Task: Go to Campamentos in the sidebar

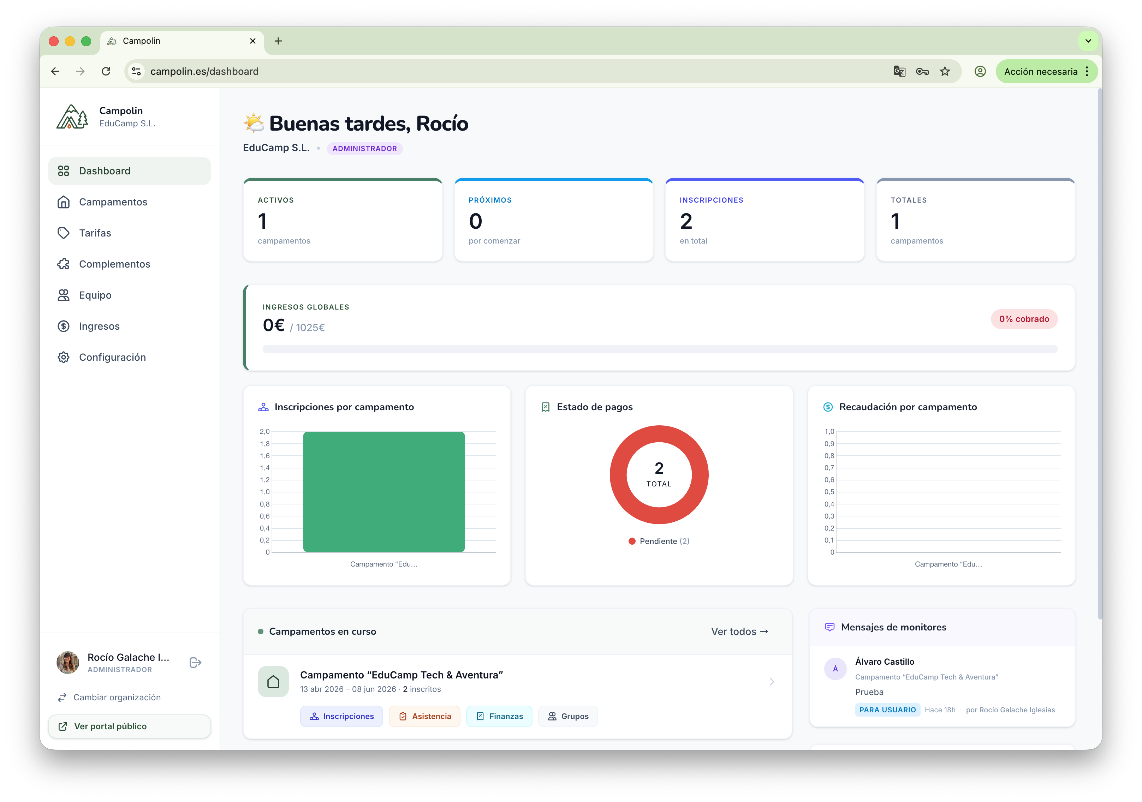Action: [x=129, y=202]
